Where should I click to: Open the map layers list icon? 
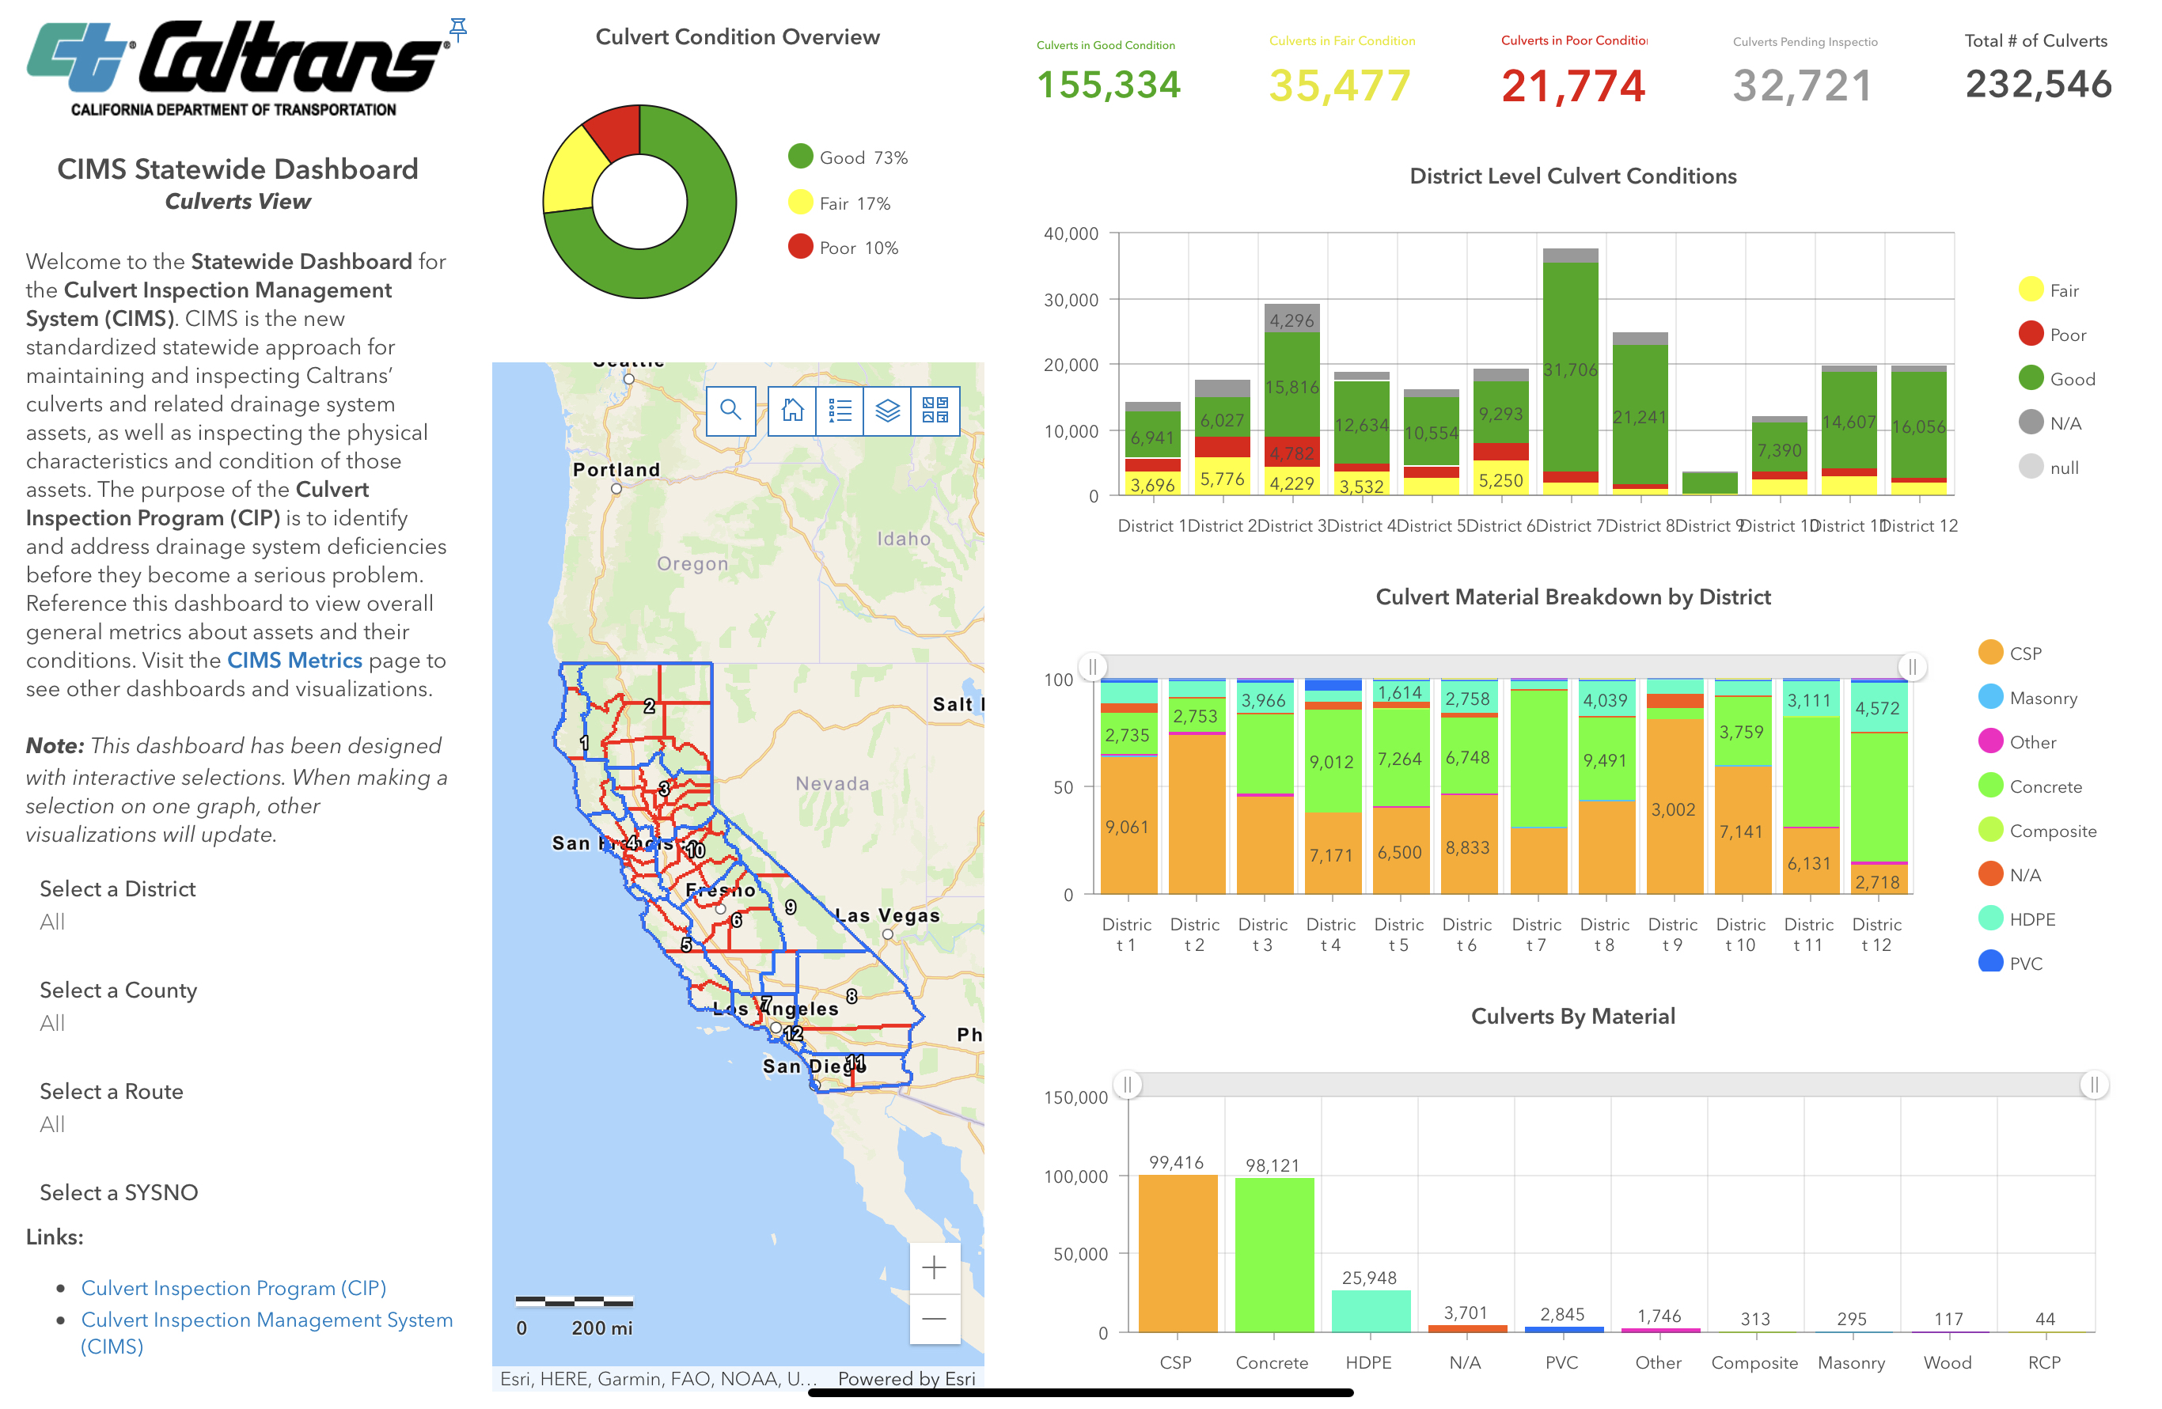coord(887,411)
